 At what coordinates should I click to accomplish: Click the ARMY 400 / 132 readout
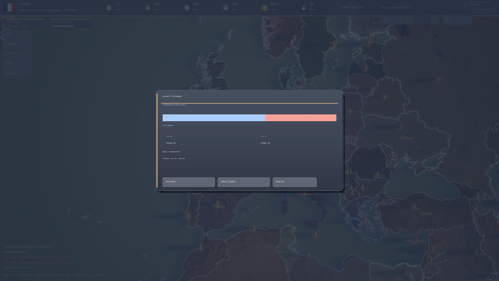coord(352,7)
